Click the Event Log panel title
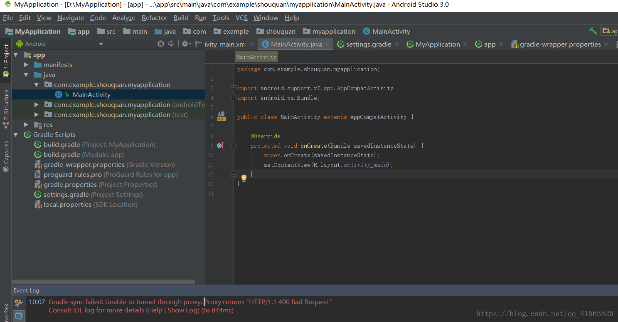618x322 pixels. [26, 290]
